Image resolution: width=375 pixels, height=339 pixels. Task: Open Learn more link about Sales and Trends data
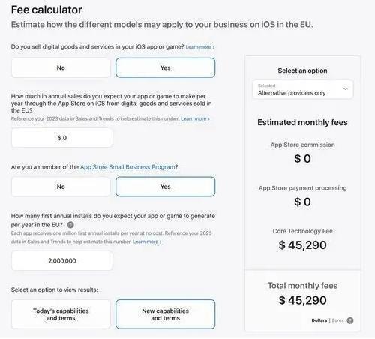[x=195, y=118]
